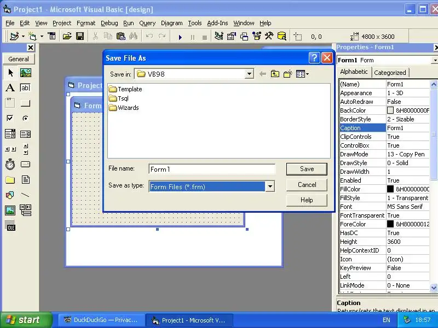Create New Folder in Save dialog
The height and width of the screenshot is (328, 438).
[x=288, y=74]
